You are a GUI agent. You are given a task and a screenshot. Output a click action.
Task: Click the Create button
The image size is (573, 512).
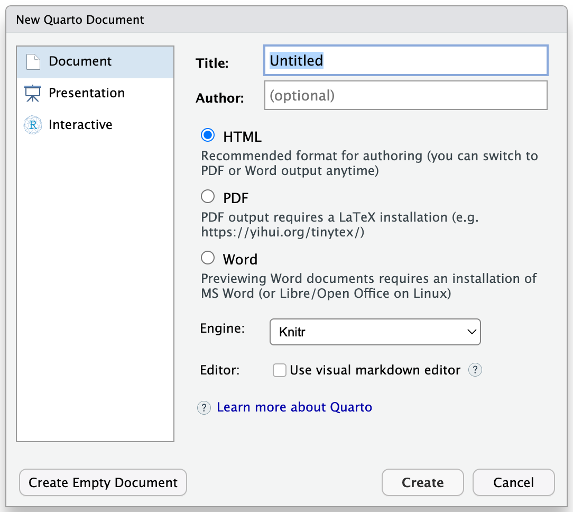click(x=423, y=482)
